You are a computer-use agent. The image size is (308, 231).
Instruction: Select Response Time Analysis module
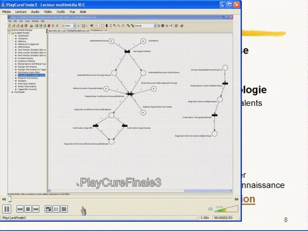point(28,78)
